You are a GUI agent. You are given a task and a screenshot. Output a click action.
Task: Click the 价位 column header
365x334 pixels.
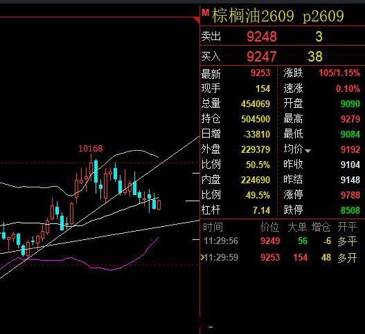click(270, 227)
